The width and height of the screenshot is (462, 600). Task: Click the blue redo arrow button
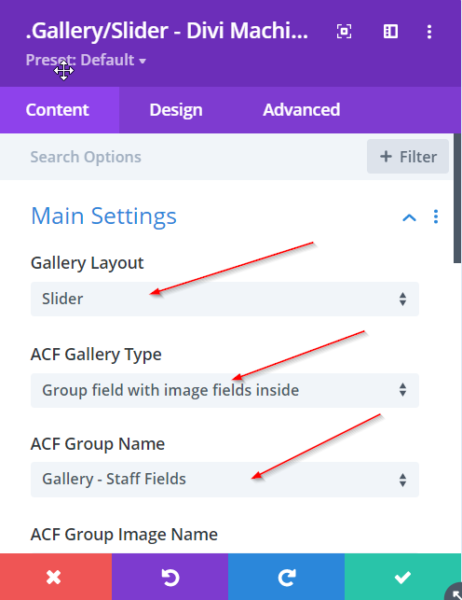click(x=286, y=577)
